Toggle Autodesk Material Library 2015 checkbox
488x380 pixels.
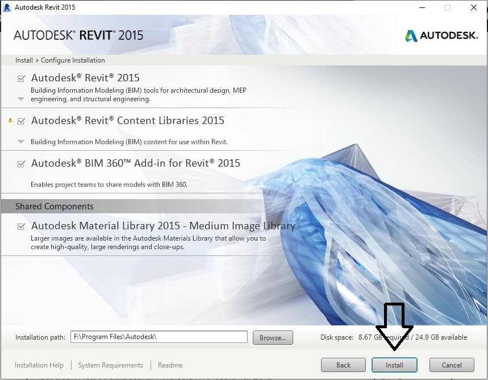(x=21, y=226)
